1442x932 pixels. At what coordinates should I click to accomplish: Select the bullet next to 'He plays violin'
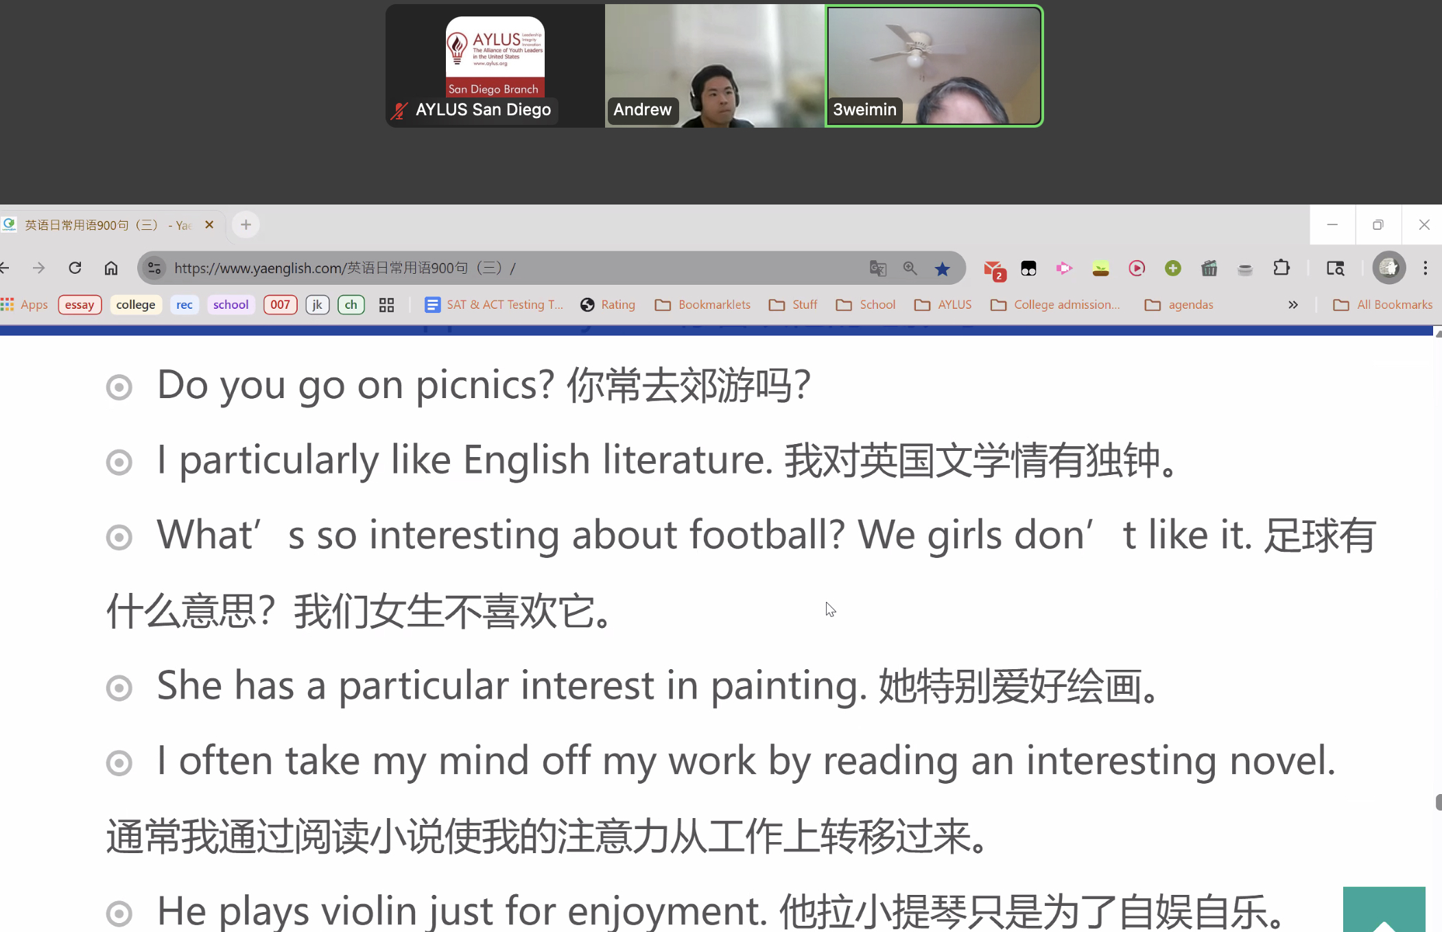point(119,913)
